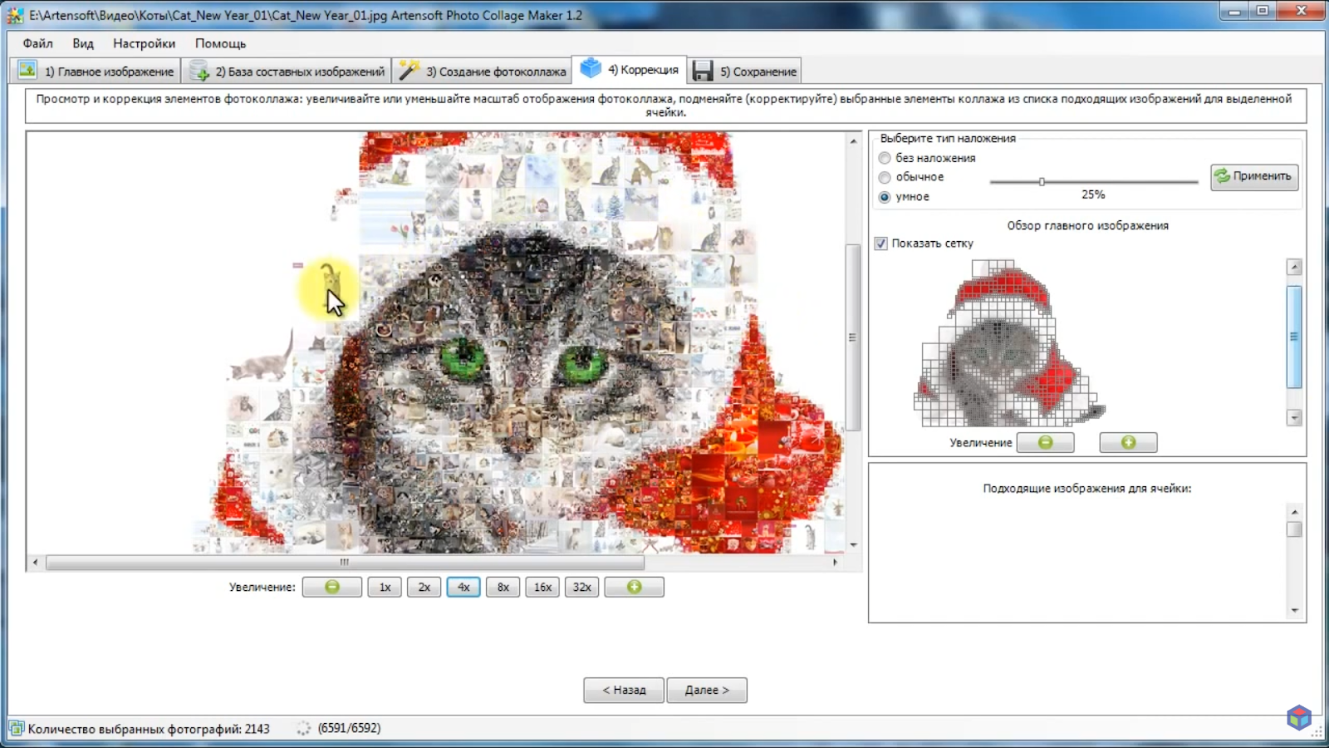Click the collage scroll right arrow
The width and height of the screenshot is (1329, 748).
coord(835,563)
